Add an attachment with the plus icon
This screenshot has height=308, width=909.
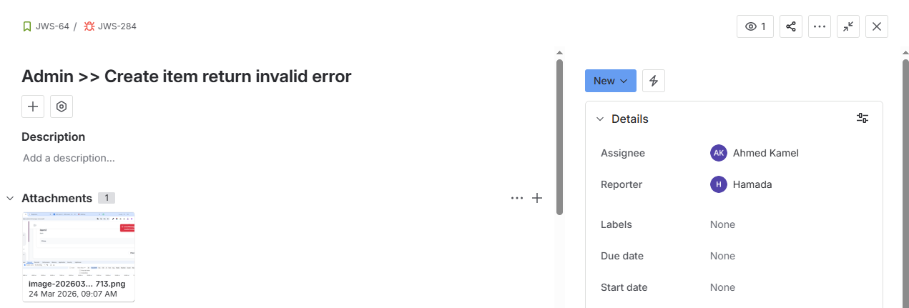point(537,198)
